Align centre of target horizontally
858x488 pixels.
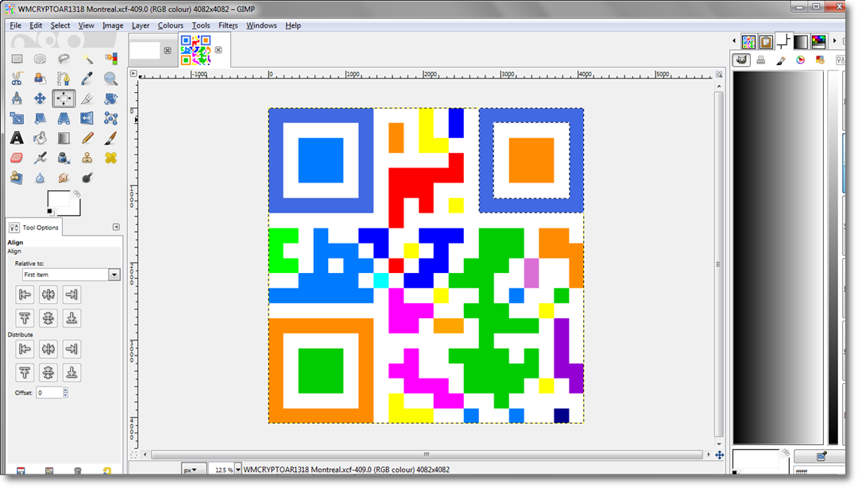(48, 294)
